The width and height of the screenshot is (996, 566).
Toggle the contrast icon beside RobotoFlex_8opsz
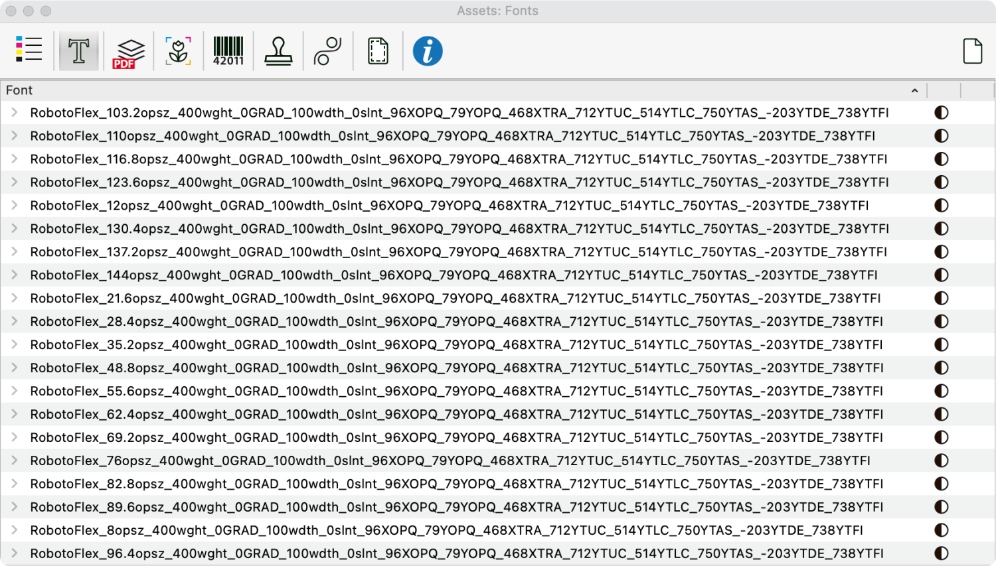(942, 530)
